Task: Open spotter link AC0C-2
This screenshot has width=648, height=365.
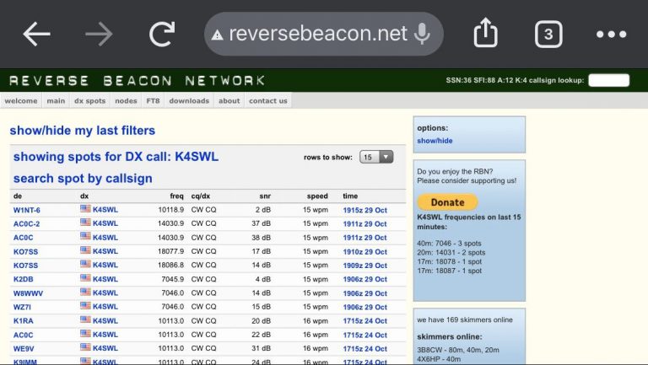Action: coord(26,223)
